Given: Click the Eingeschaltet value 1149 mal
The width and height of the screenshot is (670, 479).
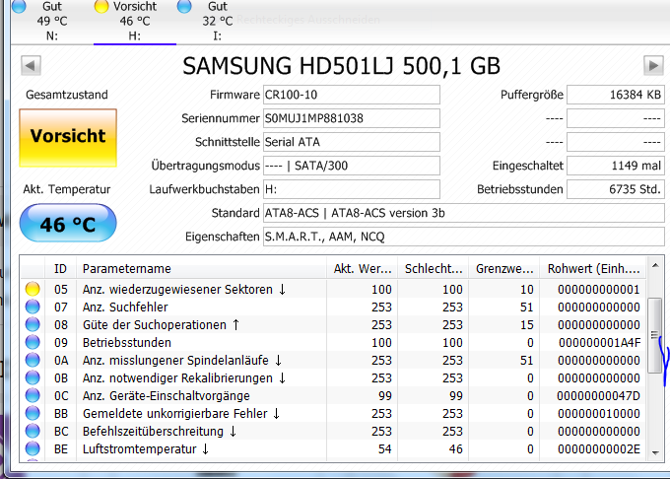Looking at the screenshot, I should pyautogui.click(x=616, y=166).
